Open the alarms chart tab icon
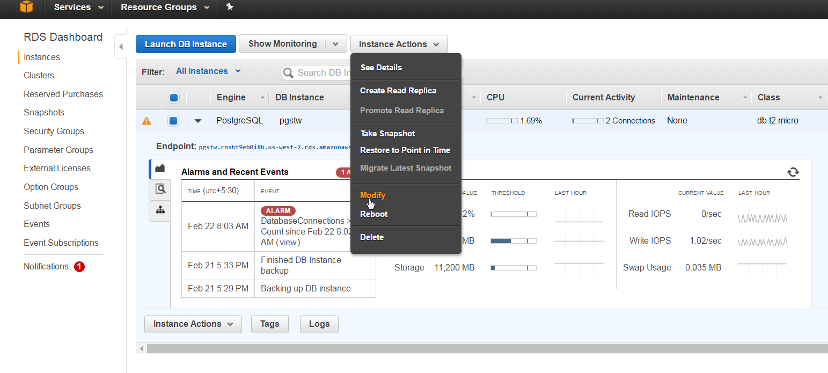This screenshot has height=373, width=828. point(159,169)
